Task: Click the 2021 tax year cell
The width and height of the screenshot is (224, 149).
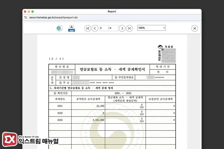Action: 60,106
